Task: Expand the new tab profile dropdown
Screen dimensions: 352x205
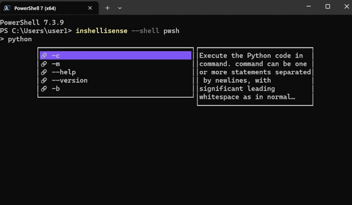Action: [120, 8]
